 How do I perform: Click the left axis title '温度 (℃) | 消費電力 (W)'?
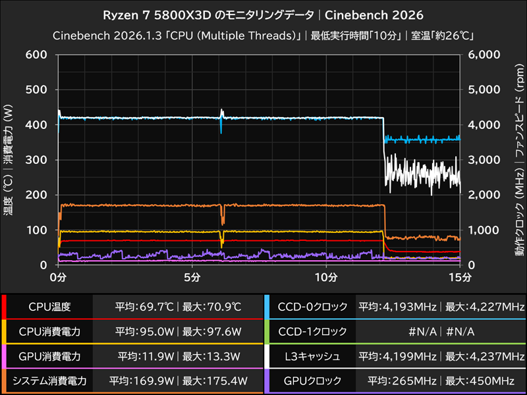9,160
